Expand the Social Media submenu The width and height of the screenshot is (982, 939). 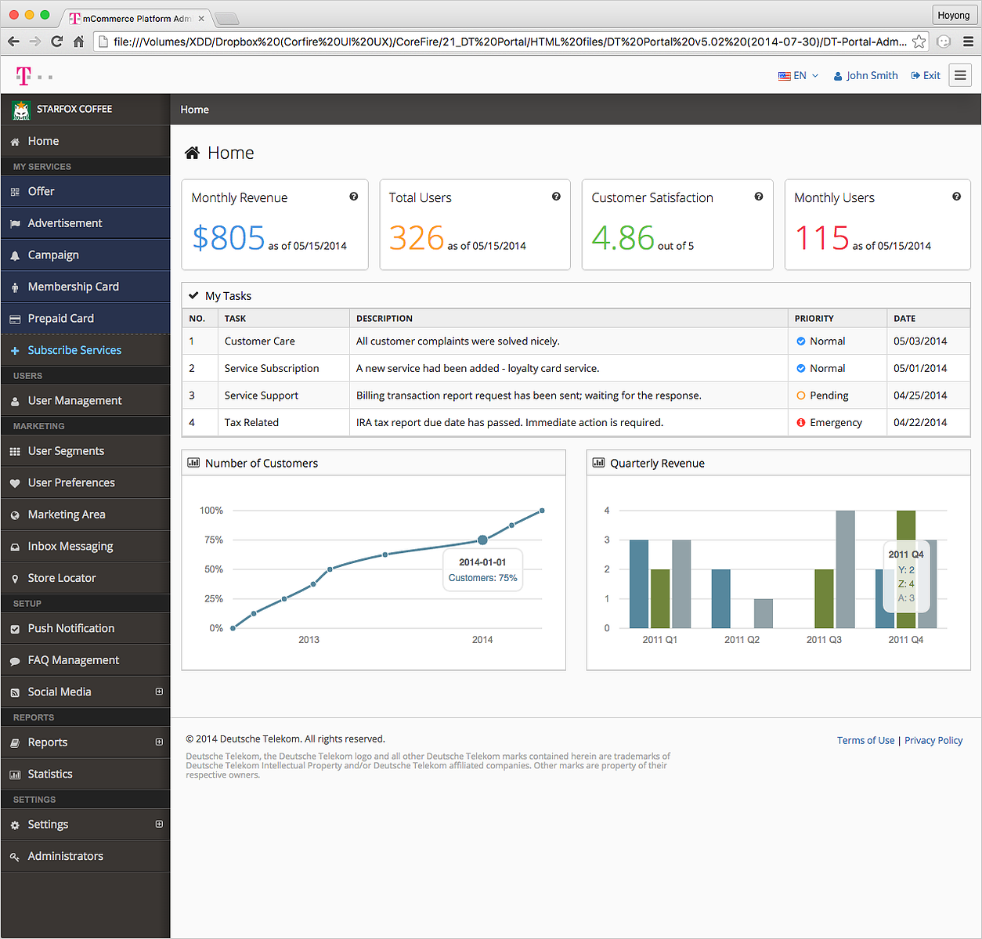(159, 692)
